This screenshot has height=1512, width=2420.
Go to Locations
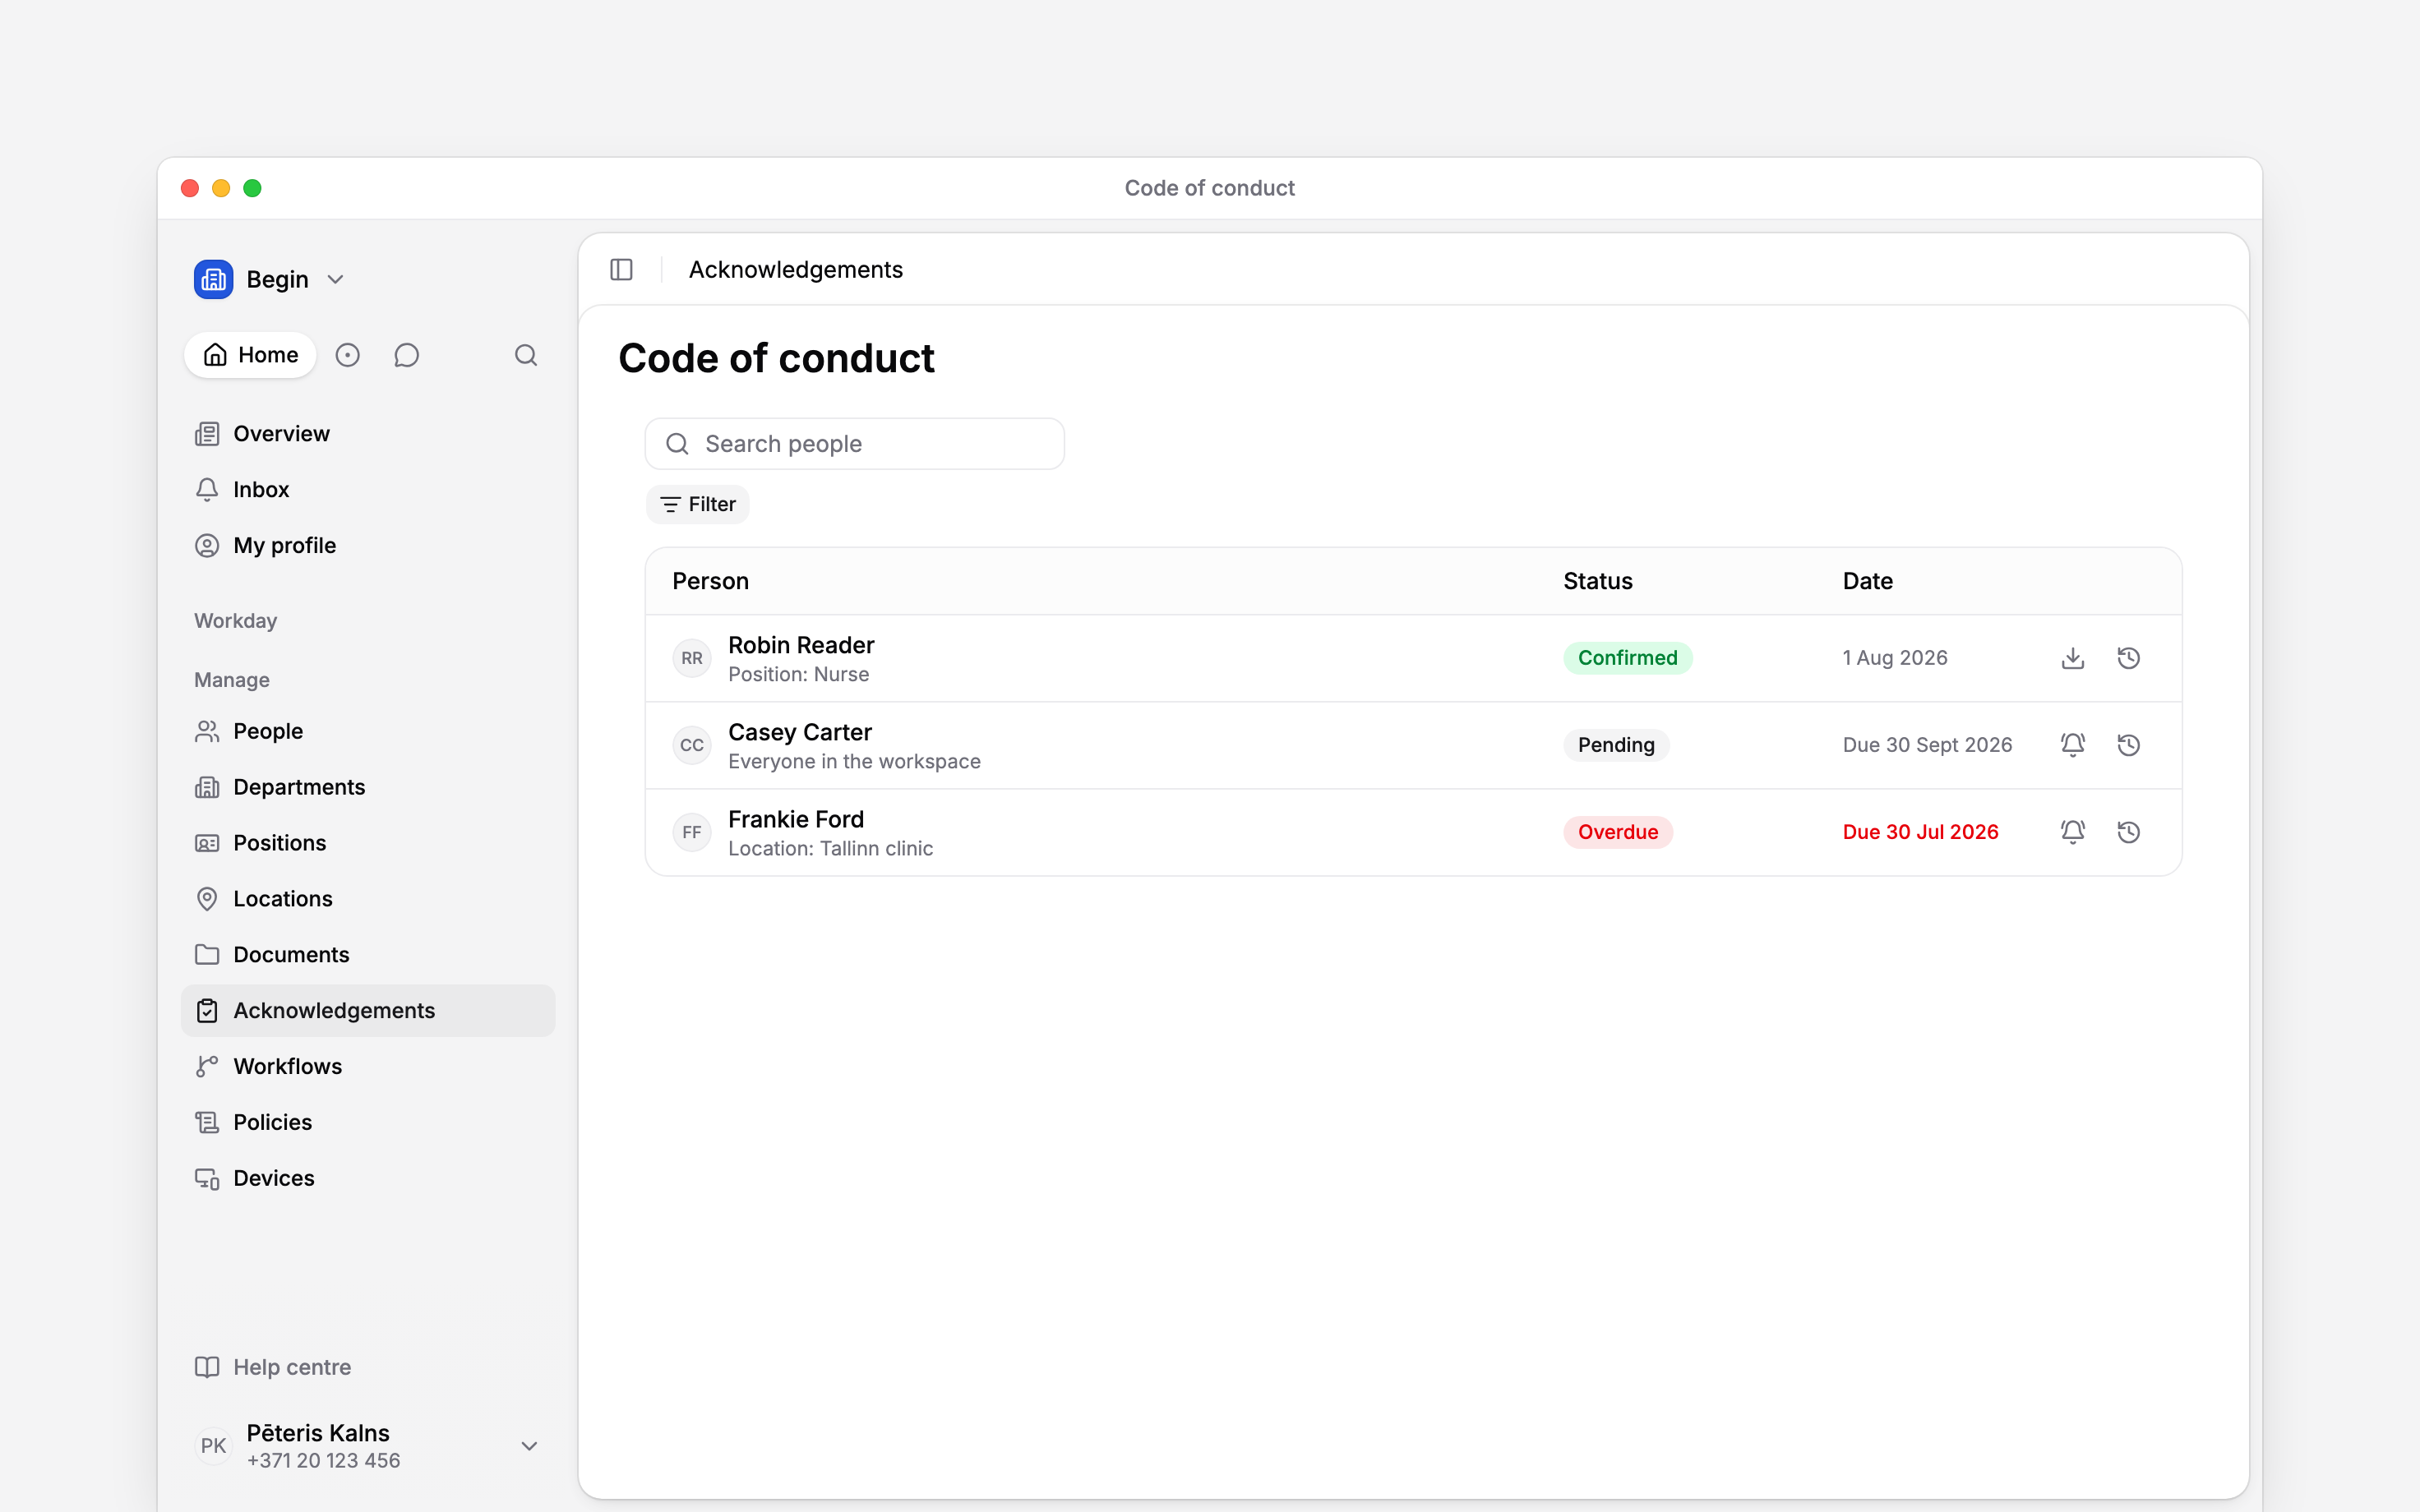click(x=368, y=899)
